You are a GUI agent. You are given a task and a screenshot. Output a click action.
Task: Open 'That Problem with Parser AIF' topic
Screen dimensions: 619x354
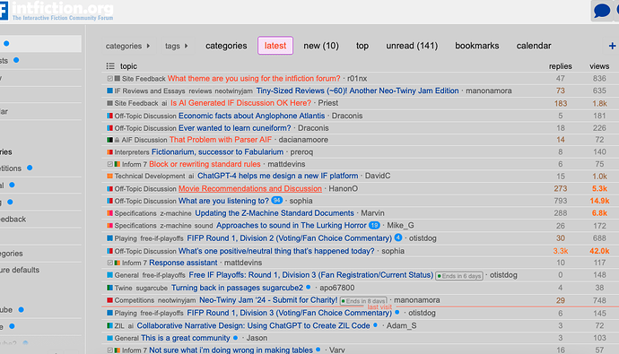pos(221,140)
